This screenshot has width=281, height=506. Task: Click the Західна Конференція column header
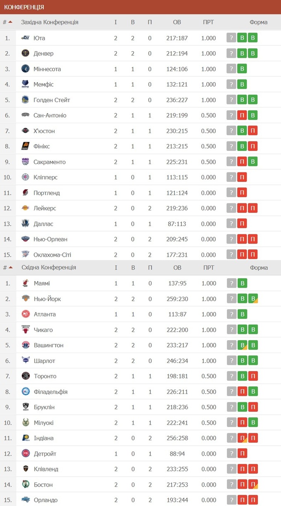click(x=50, y=22)
